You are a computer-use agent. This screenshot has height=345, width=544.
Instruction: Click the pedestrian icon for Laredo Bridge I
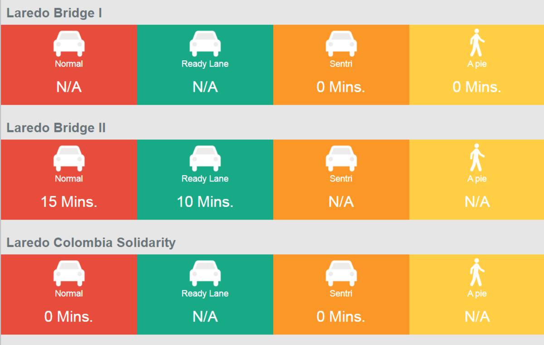pyautogui.click(x=477, y=43)
